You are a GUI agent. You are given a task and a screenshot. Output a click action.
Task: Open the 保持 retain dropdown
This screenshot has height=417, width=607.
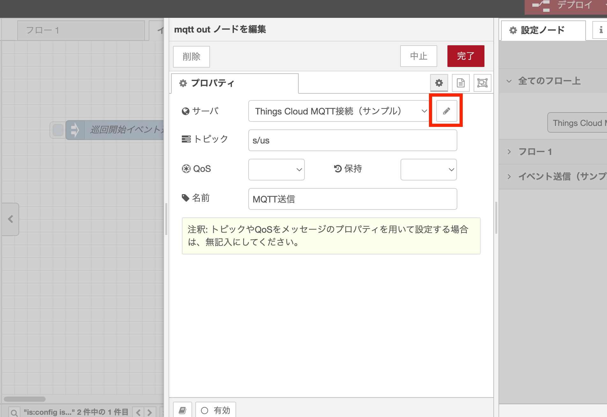pos(429,169)
